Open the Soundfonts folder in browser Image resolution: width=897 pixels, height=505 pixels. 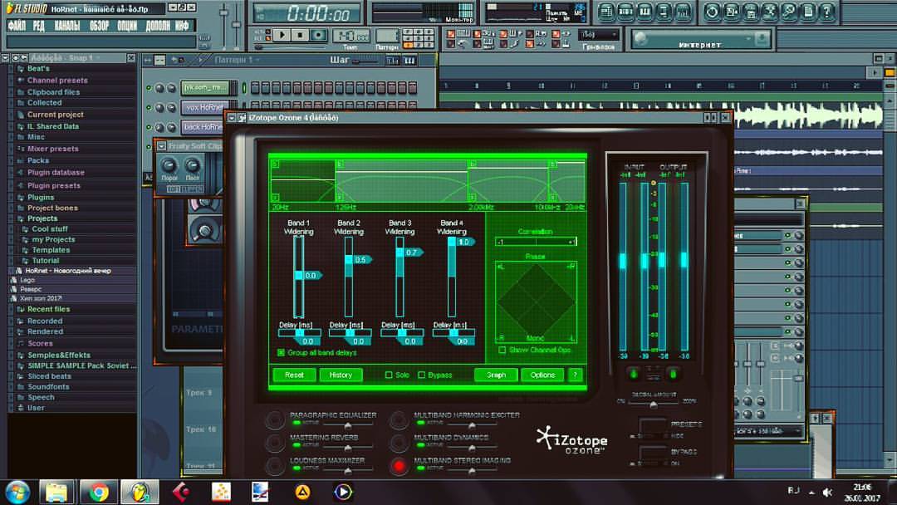coord(48,386)
